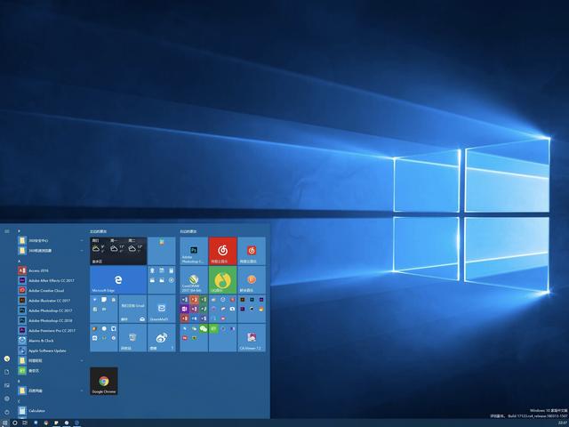The width and height of the screenshot is (569, 427).
Task: Expand the folder listed above Calculator
Action: tap(49, 391)
